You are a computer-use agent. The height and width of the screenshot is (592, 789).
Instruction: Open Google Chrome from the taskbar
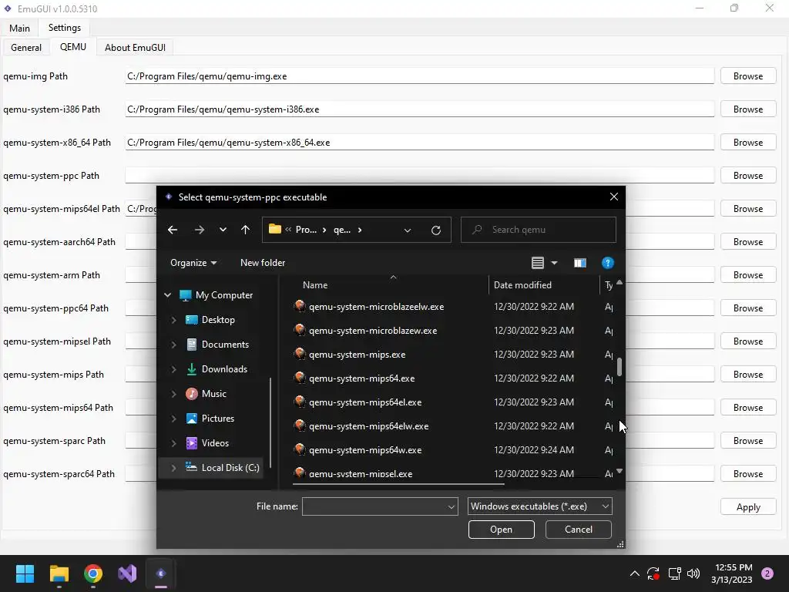[93, 573]
